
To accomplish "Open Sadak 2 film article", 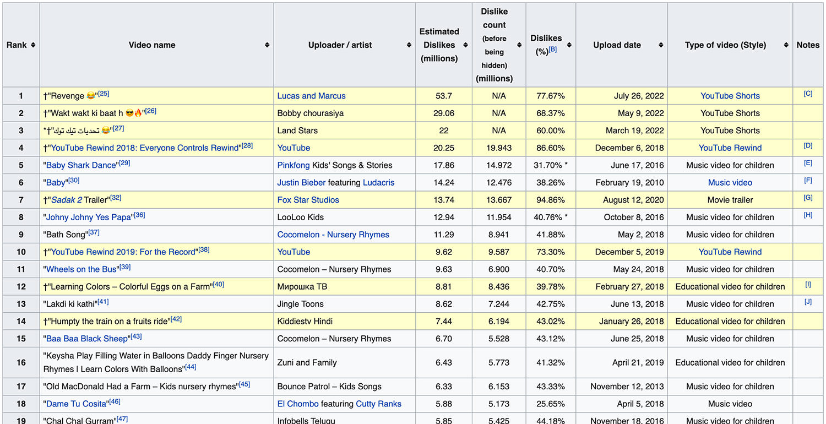I will pyautogui.click(x=66, y=200).
